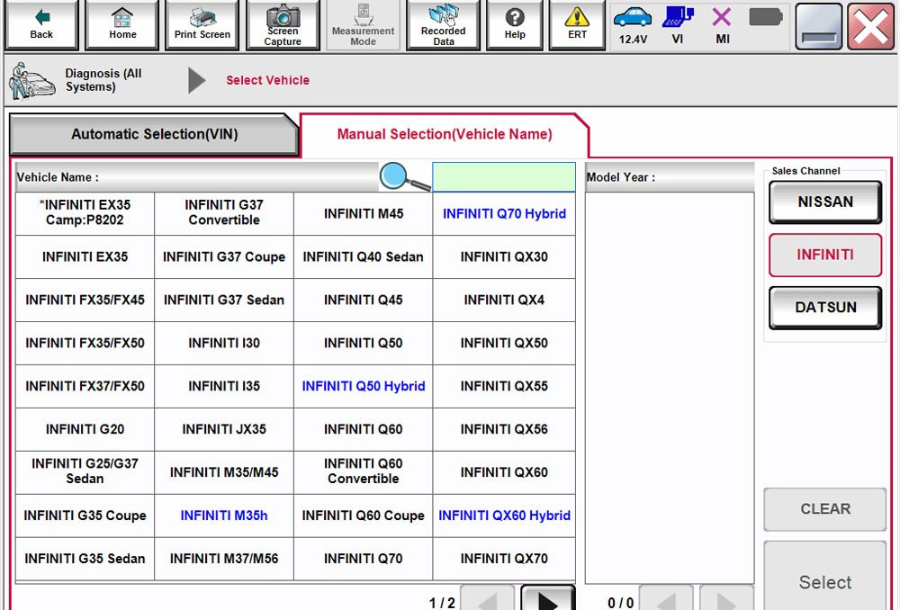
Task: Switch to Automatic Selection(VIN) tab
Action: tap(153, 134)
